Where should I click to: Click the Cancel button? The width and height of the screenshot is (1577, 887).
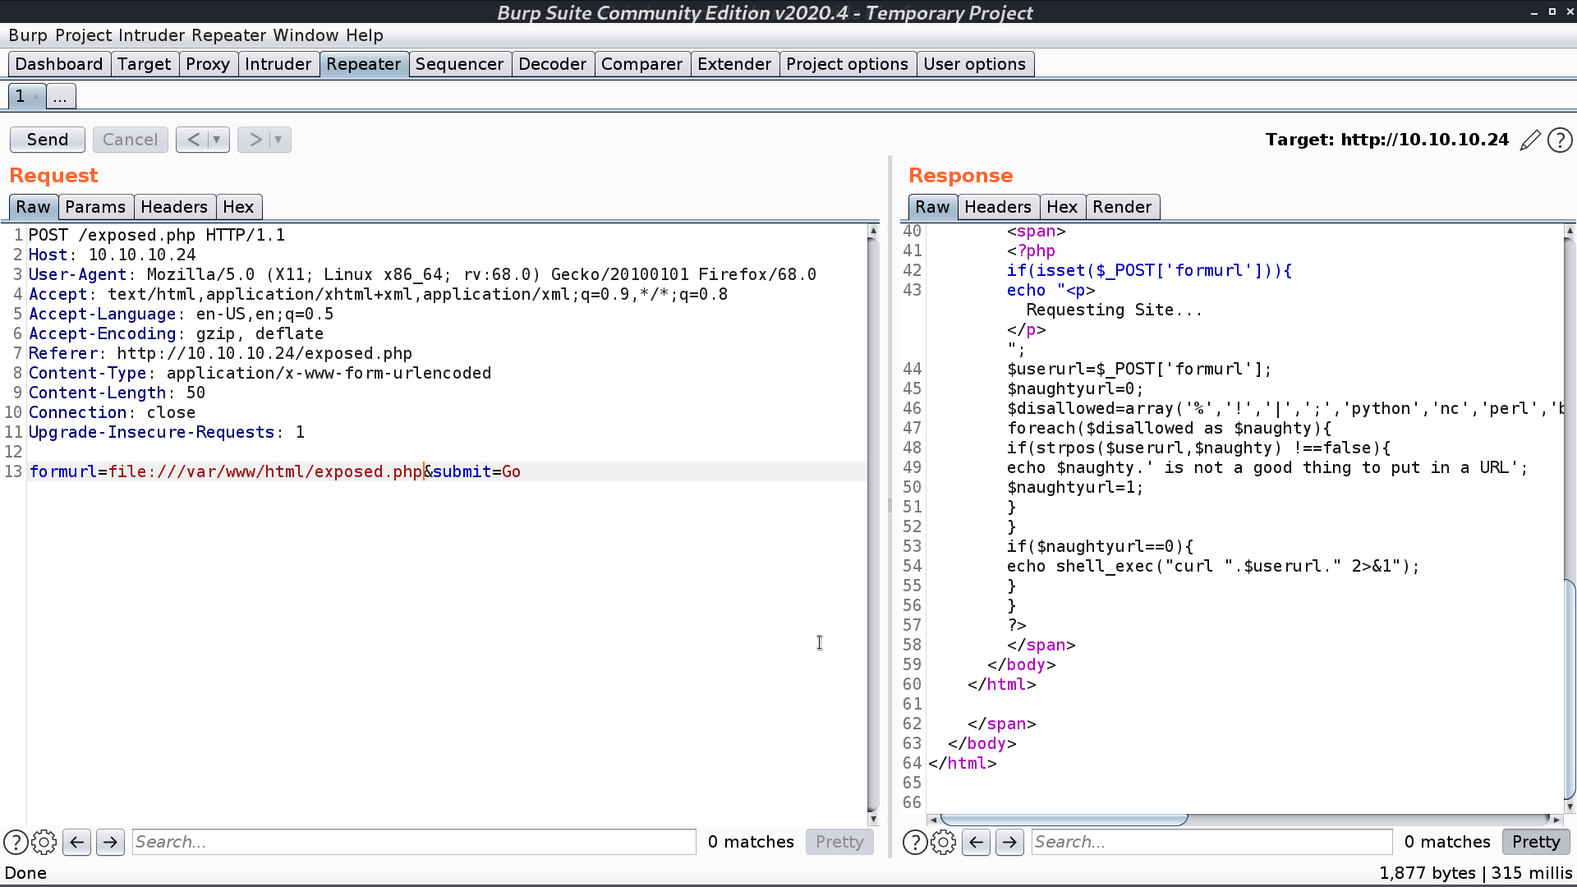[x=130, y=140]
